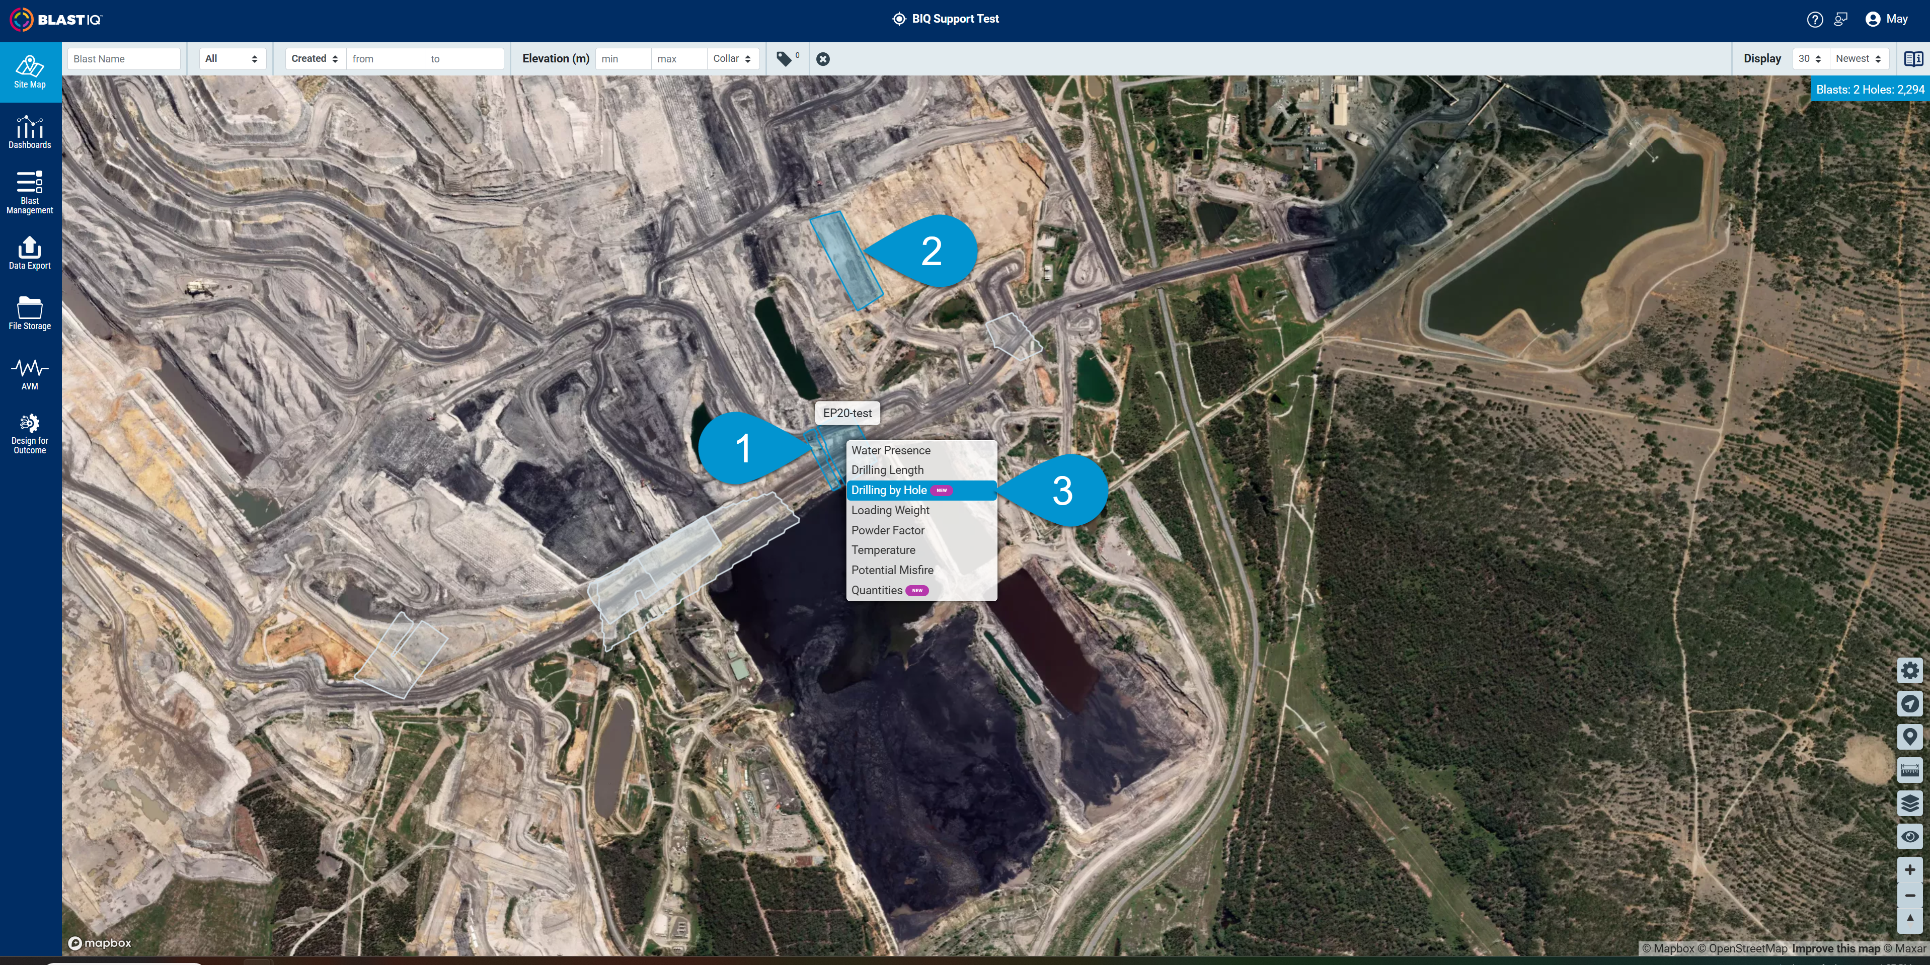
Task: Click the site target icon beside BIQ Support Test
Action: point(898,20)
